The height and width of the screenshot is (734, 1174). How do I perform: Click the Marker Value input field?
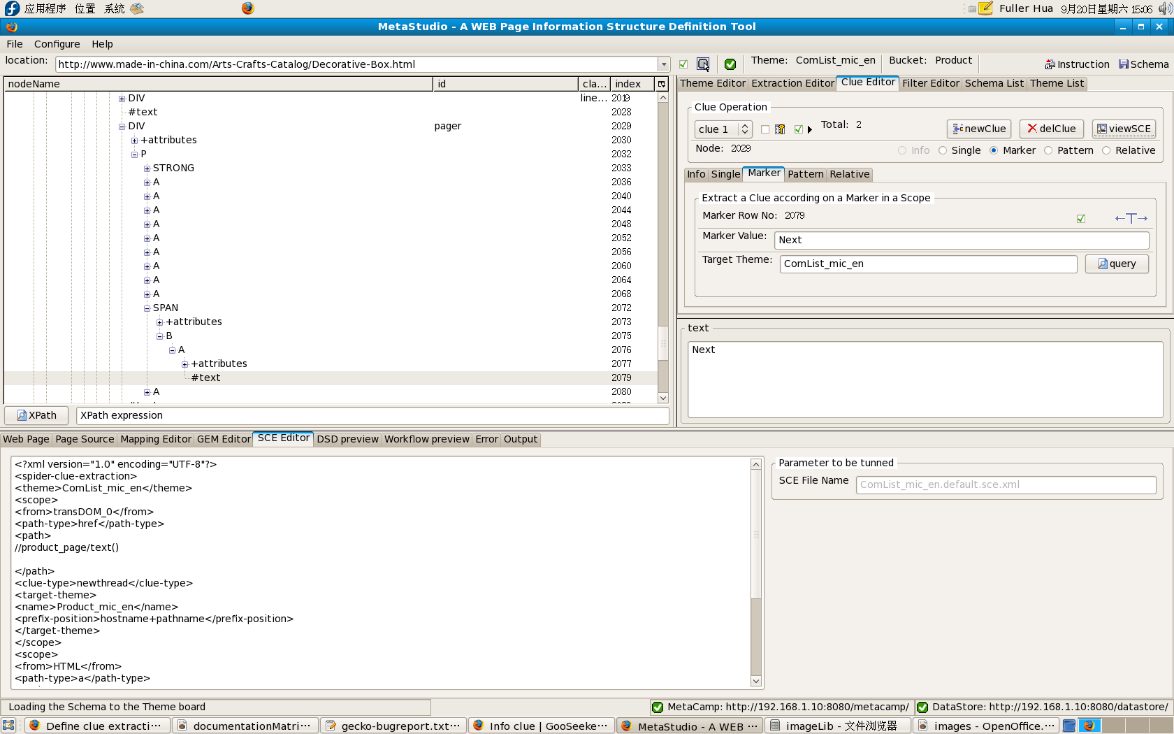point(962,240)
